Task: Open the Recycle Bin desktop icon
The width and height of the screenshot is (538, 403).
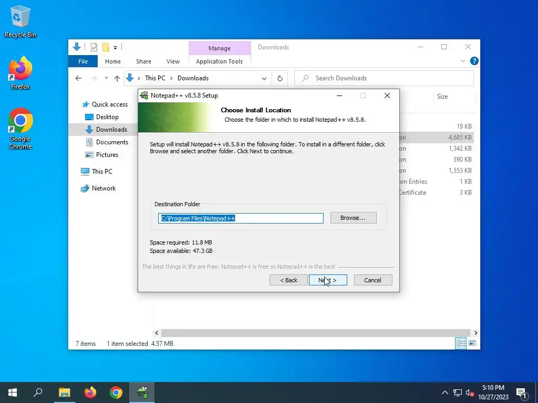Action: [20, 22]
